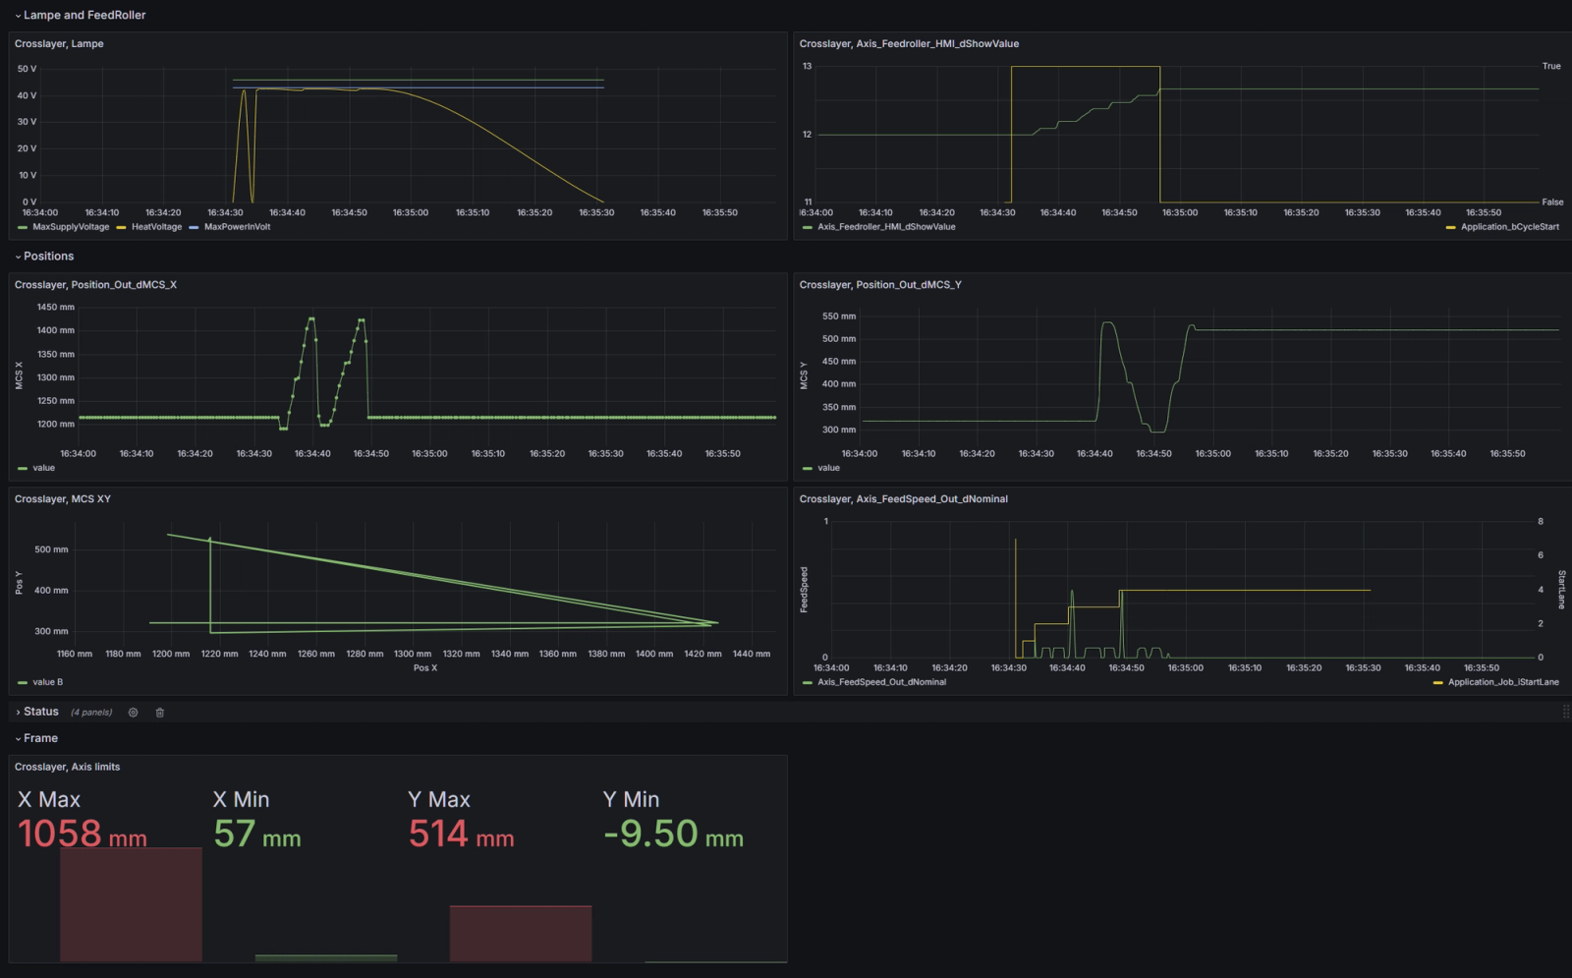Click the 50 V axis tick in Lampe panel

(27, 69)
